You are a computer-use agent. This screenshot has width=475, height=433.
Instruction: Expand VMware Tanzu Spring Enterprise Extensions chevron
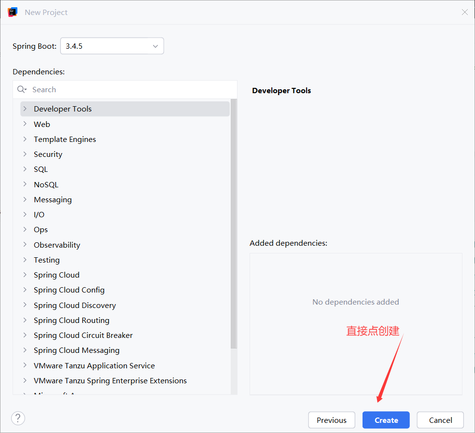[25, 380]
